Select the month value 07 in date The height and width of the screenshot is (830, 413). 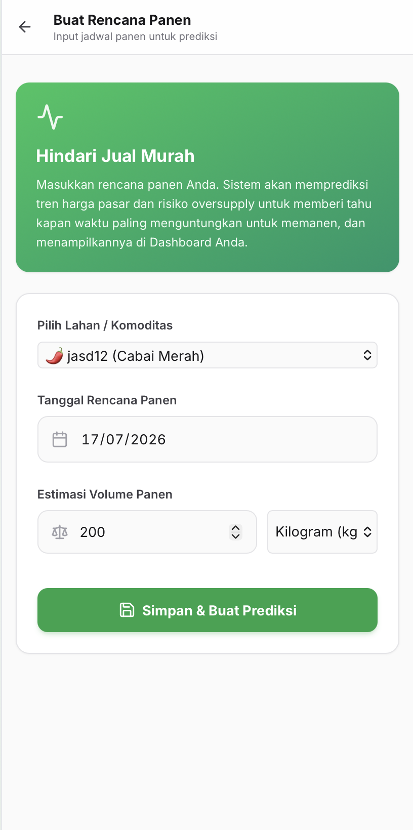[115, 439]
